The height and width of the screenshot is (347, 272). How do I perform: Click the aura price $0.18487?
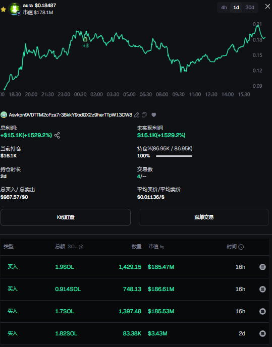point(45,6)
